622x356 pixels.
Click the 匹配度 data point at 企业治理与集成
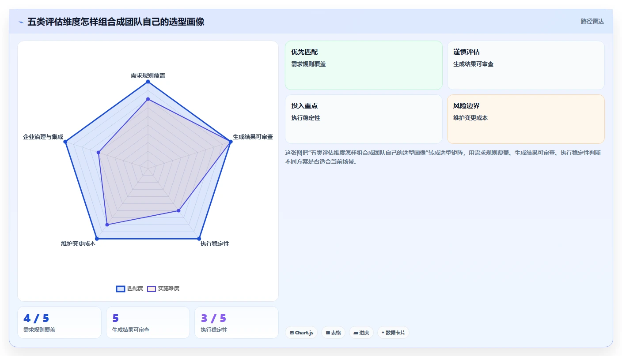pos(65,142)
